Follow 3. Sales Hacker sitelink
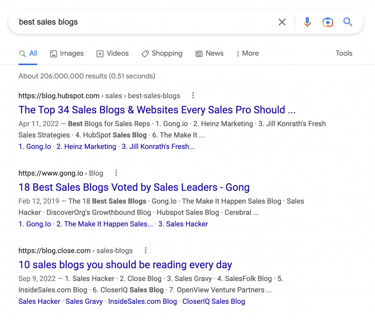 [x=183, y=224]
